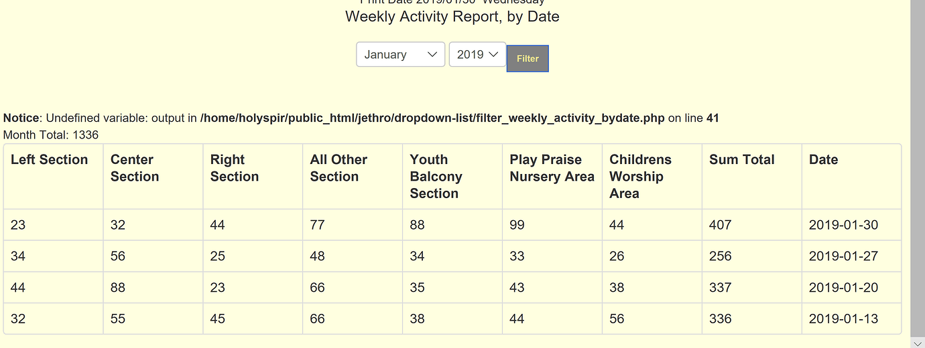The image size is (925, 348).
Task: Click the Month Total 1336 text
Action: (x=51, y=135)
